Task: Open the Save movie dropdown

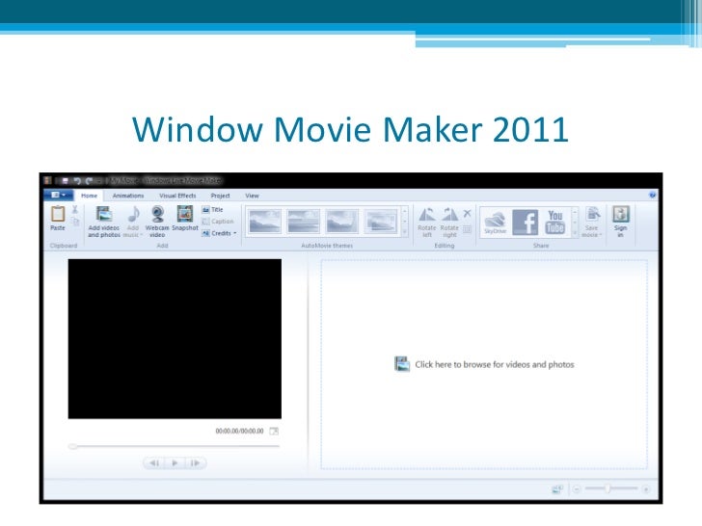Action: [592, 222]
